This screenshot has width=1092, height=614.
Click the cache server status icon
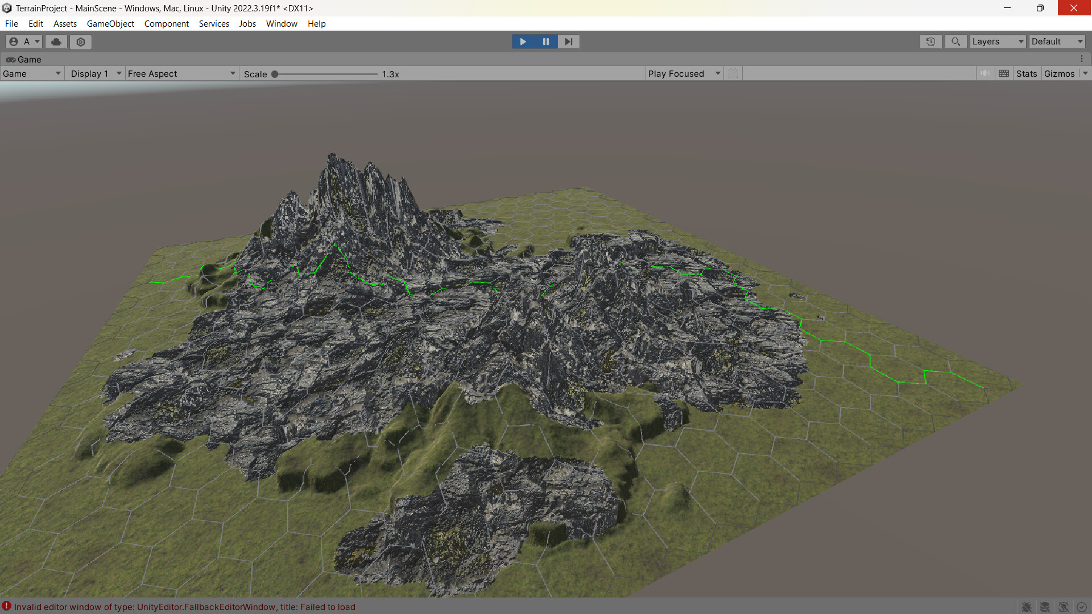(1045, 607)
